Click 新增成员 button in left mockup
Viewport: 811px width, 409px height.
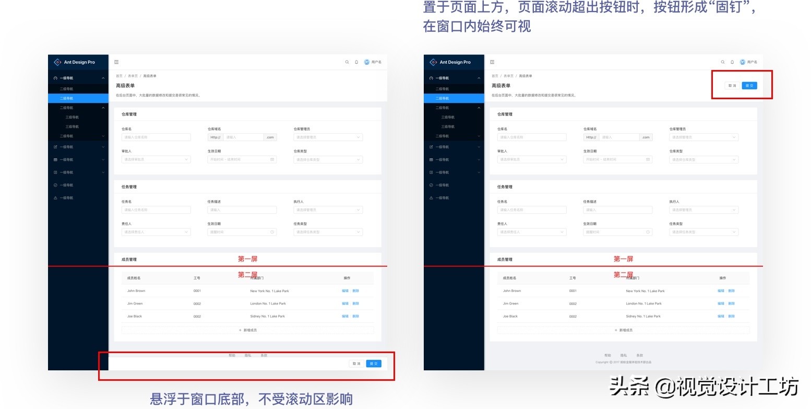pyautogui.click(x=248, y=330)
